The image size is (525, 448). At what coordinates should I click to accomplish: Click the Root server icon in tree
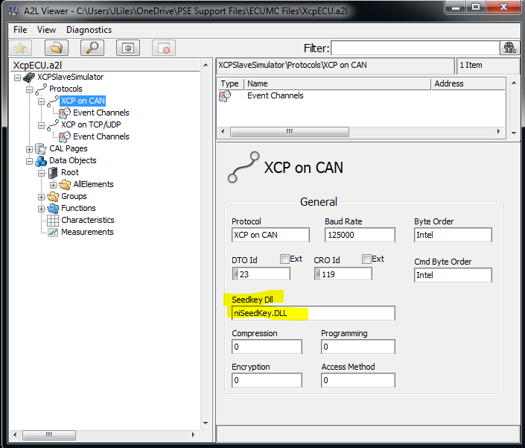53,173
